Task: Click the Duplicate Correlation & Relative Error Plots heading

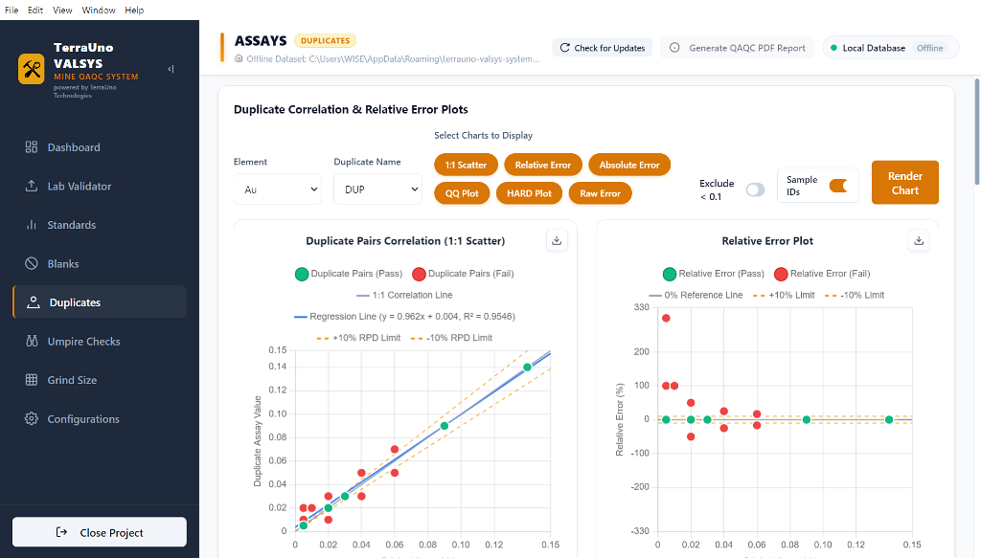Action: point(351,109)
